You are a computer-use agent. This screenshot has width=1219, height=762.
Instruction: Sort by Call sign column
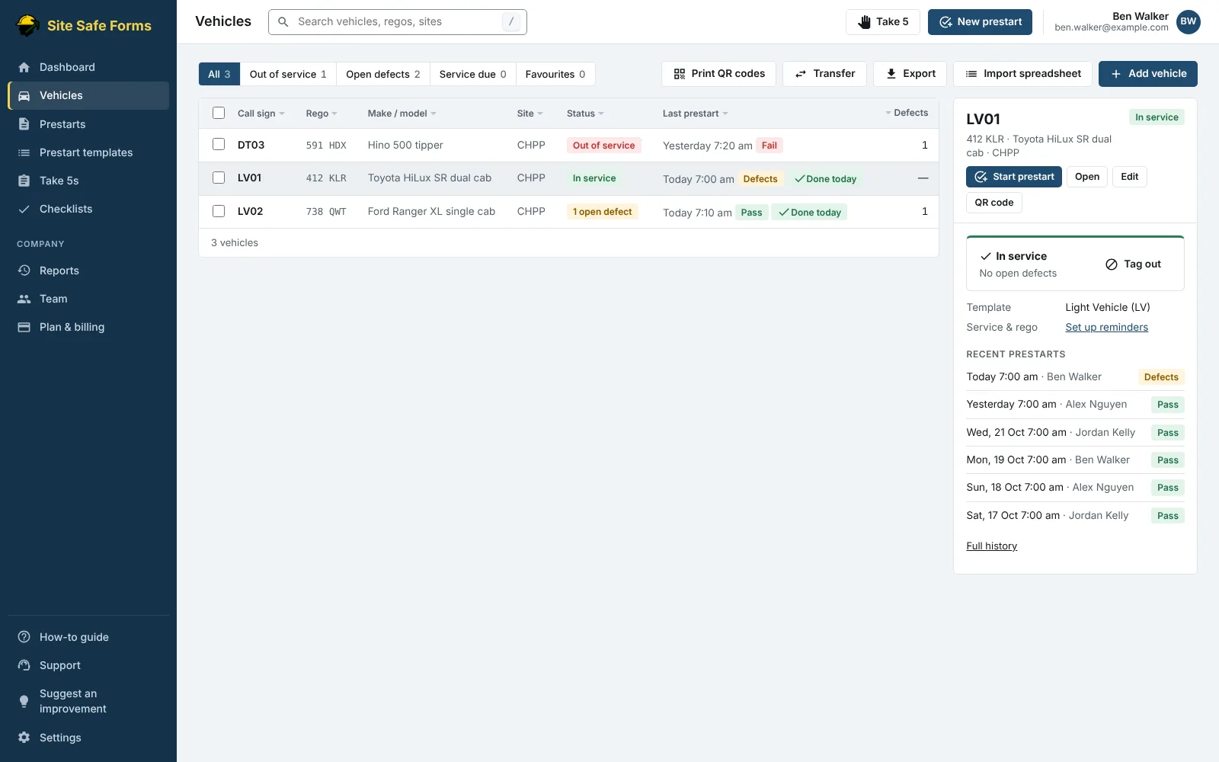[x=261, y=114]
